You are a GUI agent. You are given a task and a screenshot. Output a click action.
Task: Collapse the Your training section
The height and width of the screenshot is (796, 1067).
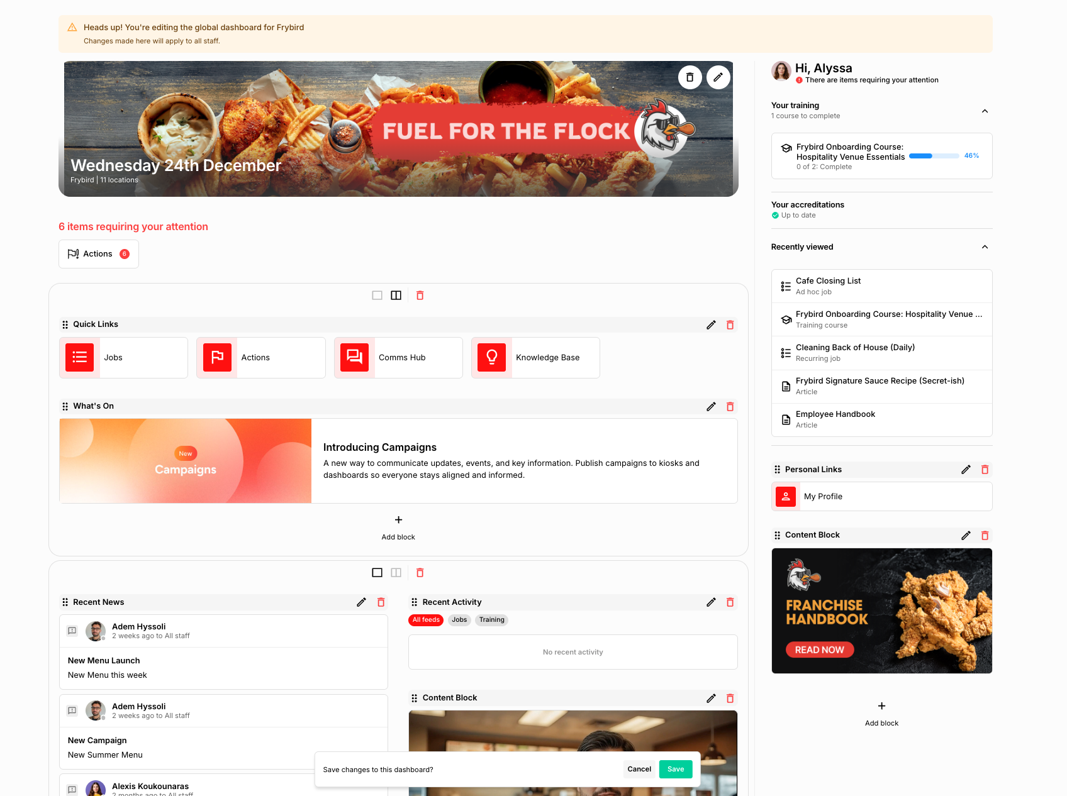pyautogui.click(x=985, y=111)
